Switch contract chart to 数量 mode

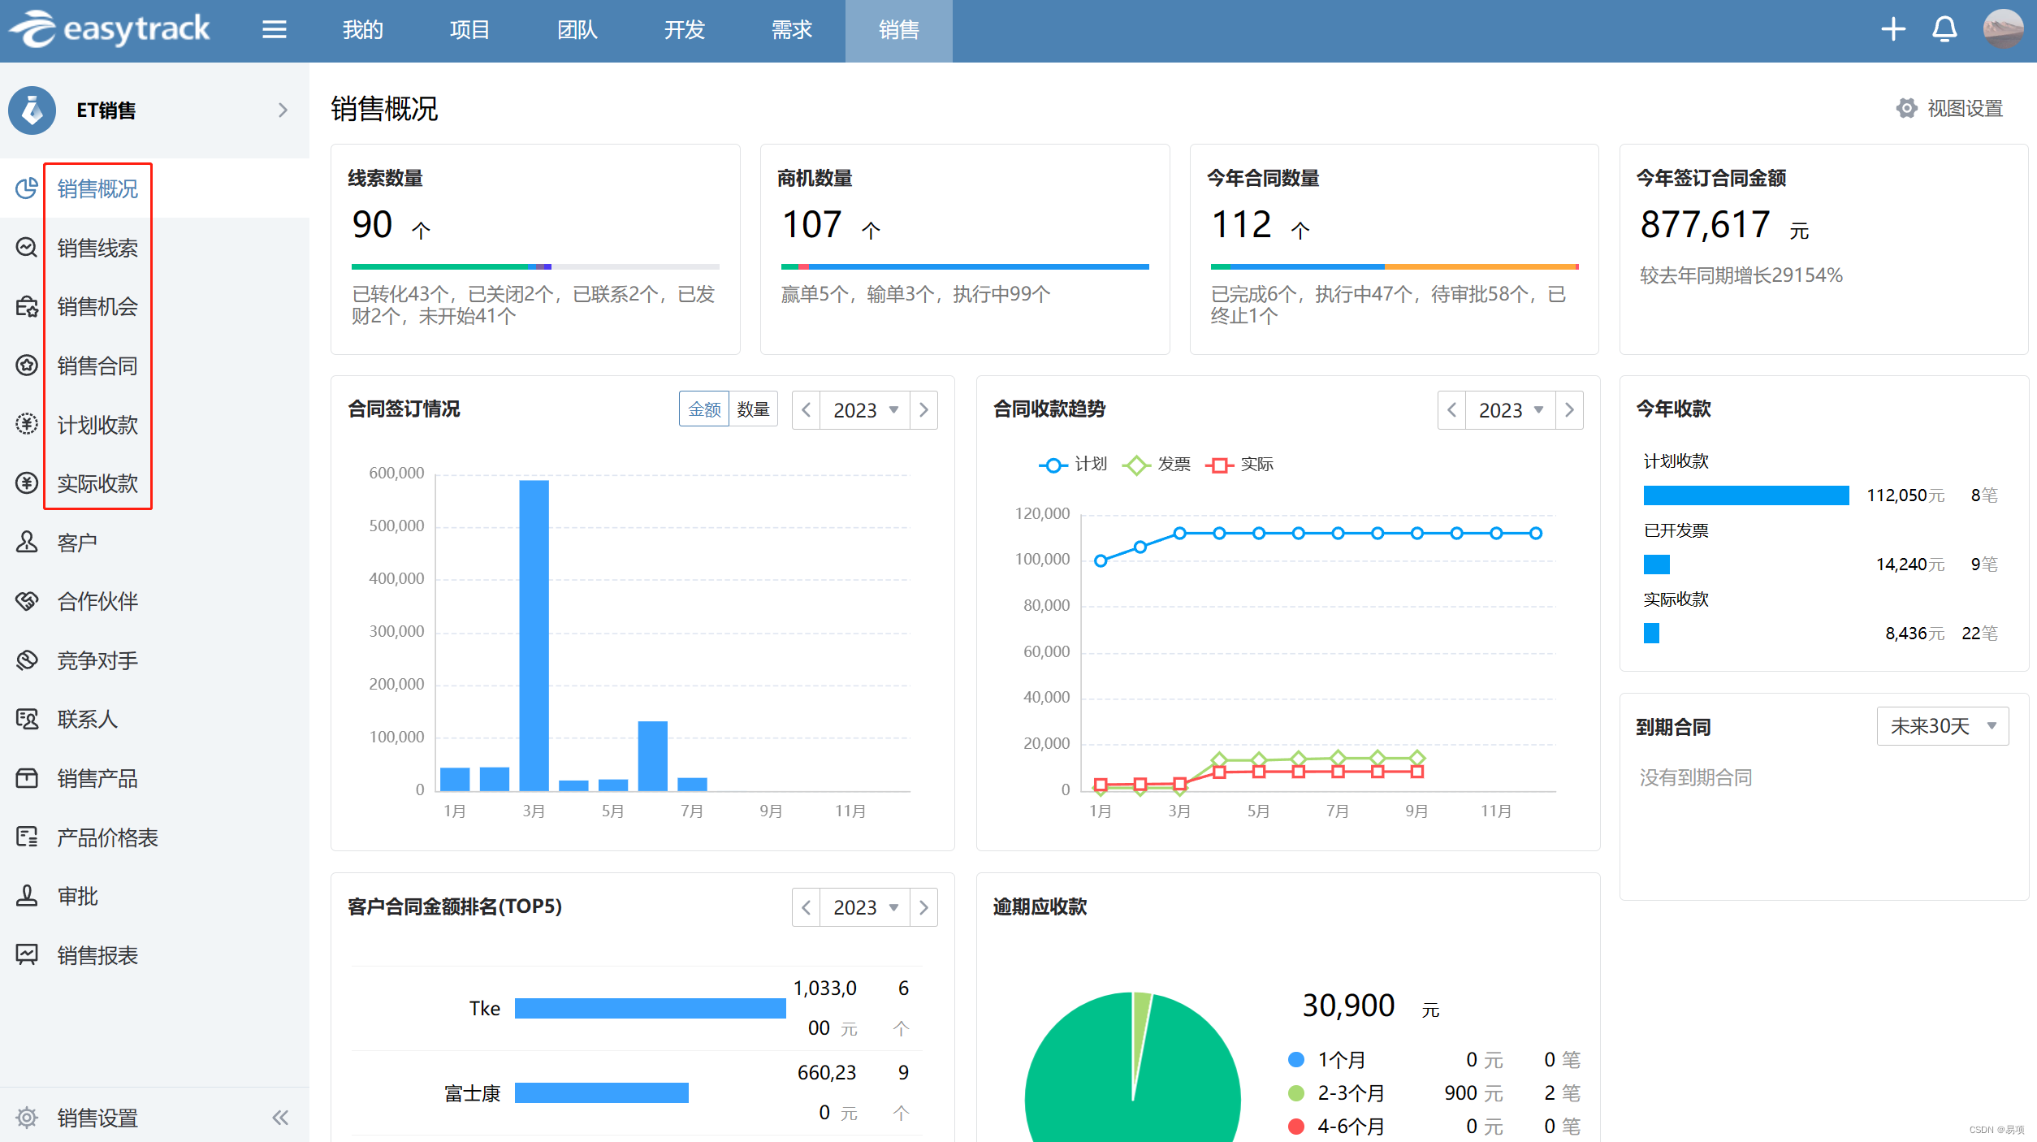pos(753,409)
